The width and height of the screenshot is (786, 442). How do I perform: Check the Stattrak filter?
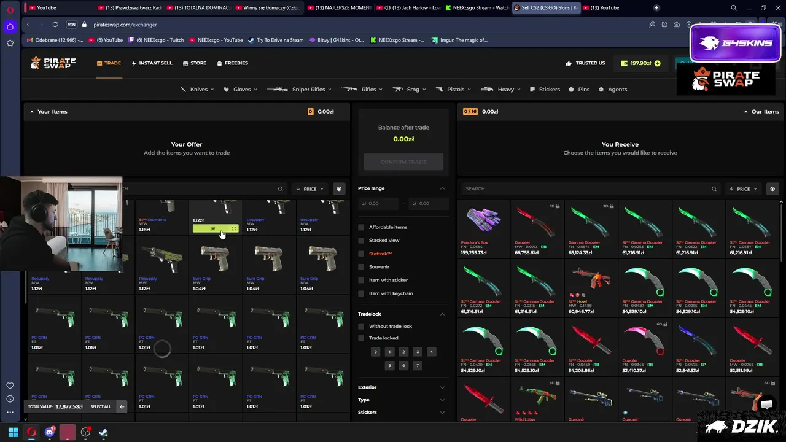[x=361, y=254]
